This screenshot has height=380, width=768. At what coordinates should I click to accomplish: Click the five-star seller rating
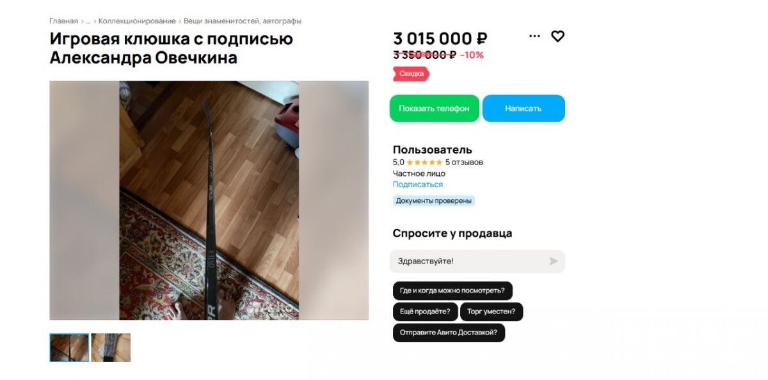click(x=424, y=162)
